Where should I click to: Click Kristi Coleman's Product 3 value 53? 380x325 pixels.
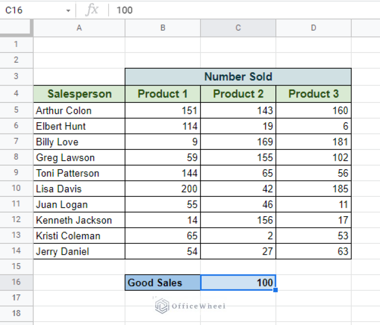click(x=314, y=235)
